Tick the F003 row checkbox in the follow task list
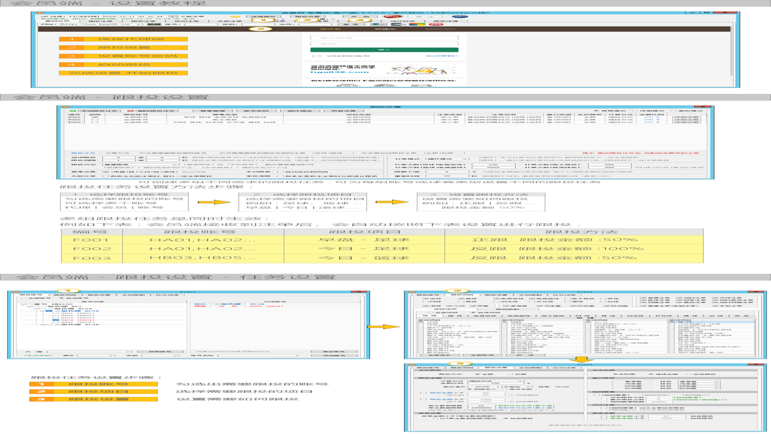This screenshot has width=771, height=434. tap(95, 121)
